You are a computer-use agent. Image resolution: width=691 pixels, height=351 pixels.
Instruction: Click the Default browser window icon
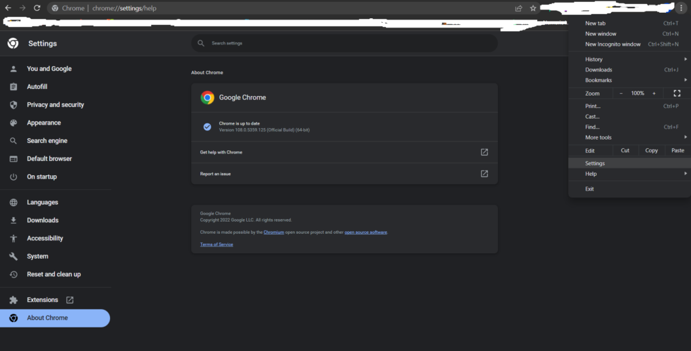[13, 159]
